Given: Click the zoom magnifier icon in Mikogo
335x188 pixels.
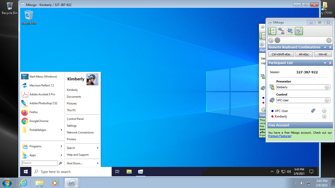Looking at the screenshot, I should (x=271, y=40).
